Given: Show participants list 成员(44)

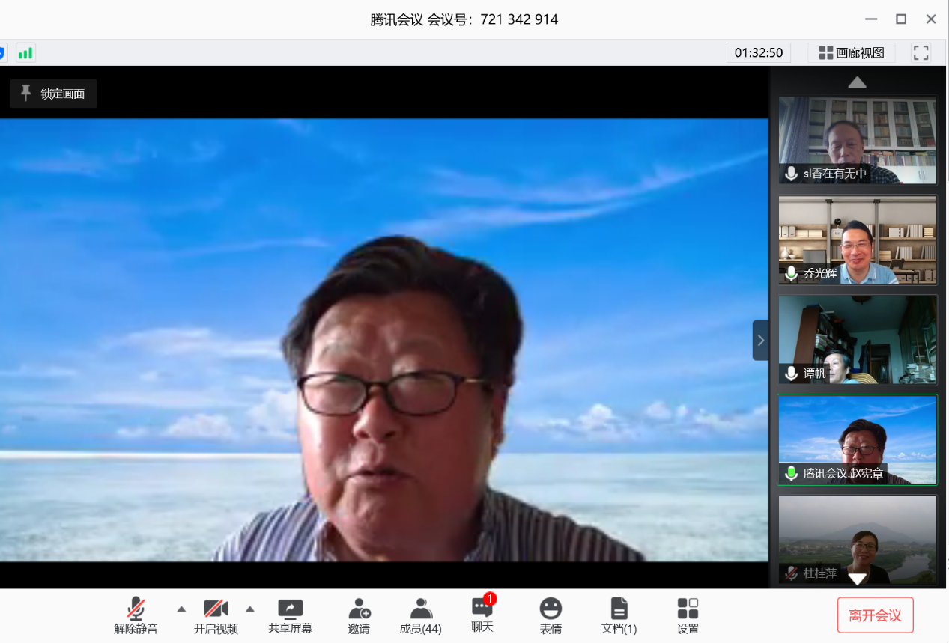Looking at the screenshot, I should tap(420, 616).
